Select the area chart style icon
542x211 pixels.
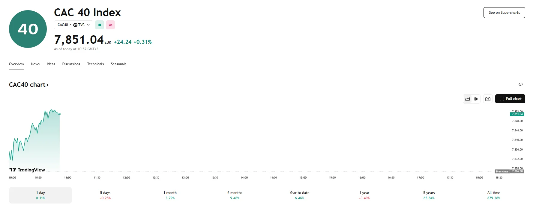coord(467,99)
